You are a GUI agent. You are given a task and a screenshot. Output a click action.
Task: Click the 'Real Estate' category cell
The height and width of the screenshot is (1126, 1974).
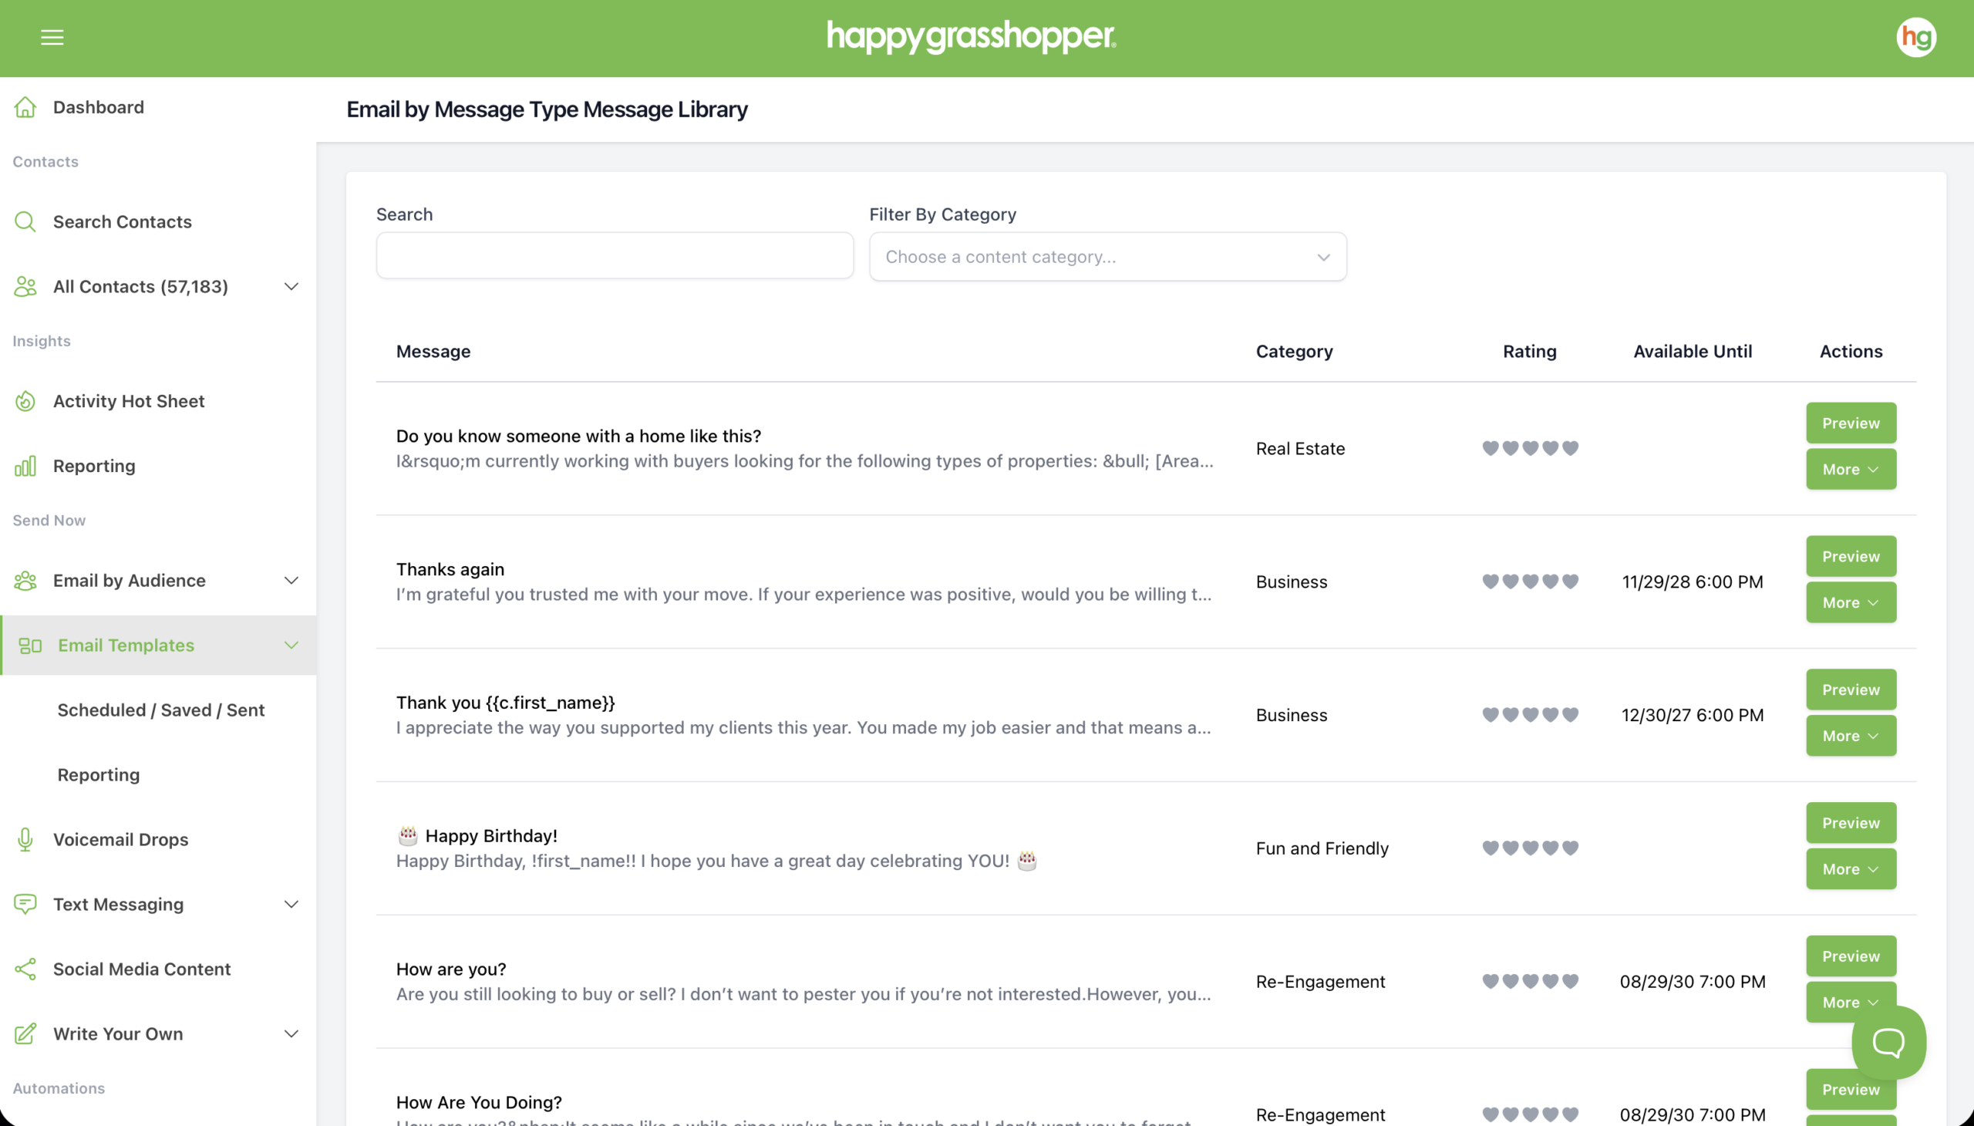pyautogui.click(x=1300, y=449)
